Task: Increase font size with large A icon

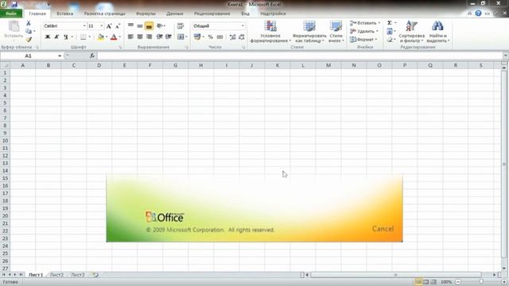Action: 109,26
